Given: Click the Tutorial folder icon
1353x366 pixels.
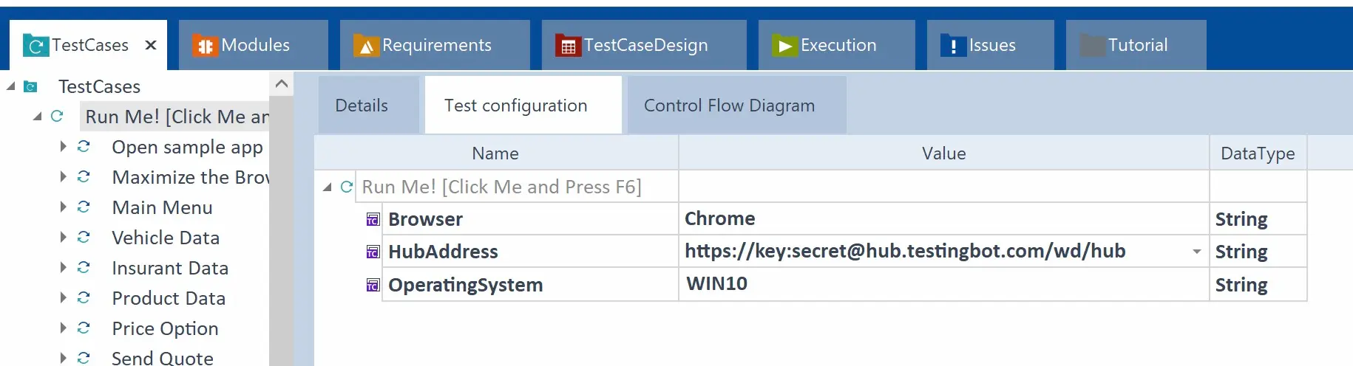Looking at the screenshot, I should click(x=1092, y=46).
